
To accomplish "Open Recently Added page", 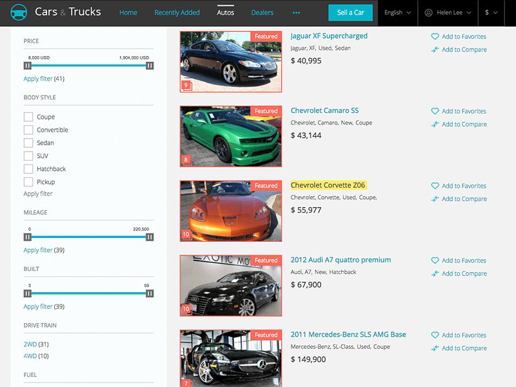I will [177, 12].
